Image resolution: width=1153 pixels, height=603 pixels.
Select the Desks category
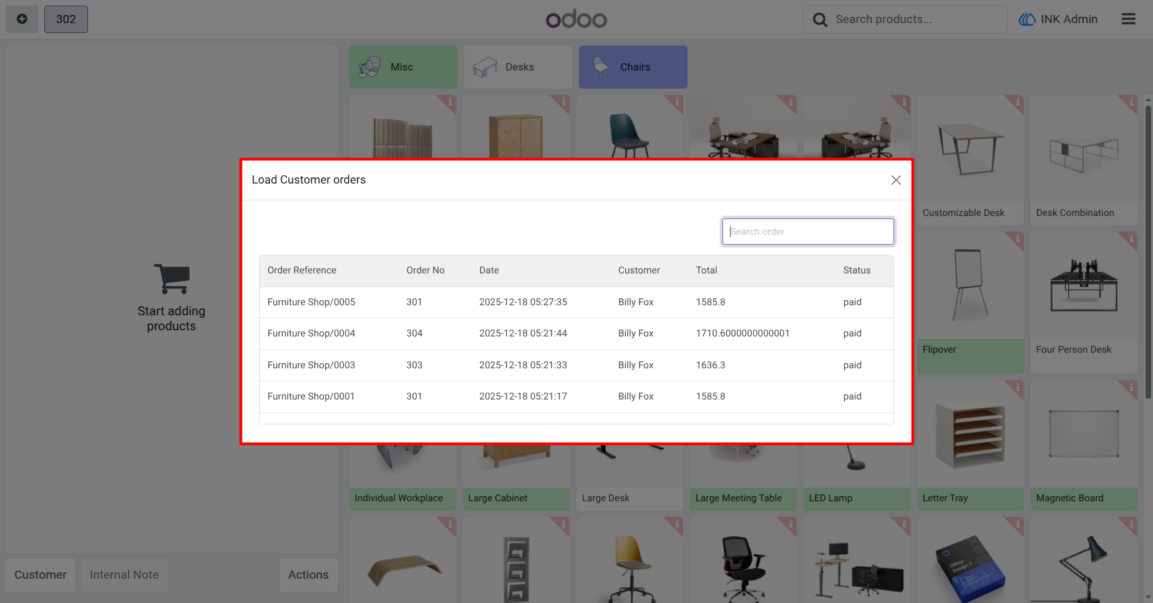(518, 67)
